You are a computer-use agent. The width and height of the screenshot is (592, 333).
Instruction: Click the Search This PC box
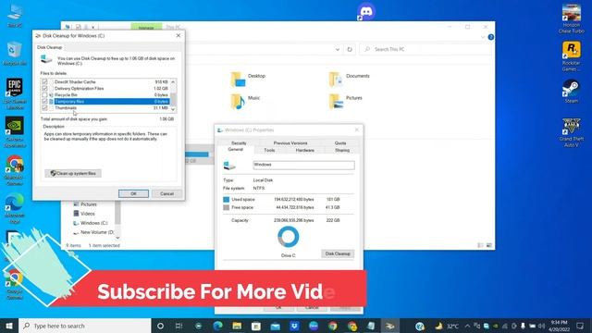(x=425, y=49)
